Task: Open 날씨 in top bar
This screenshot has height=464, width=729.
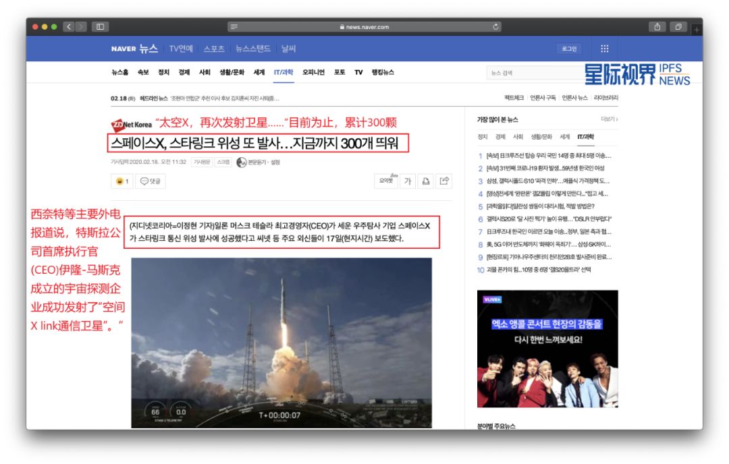Action: [288, 49]
